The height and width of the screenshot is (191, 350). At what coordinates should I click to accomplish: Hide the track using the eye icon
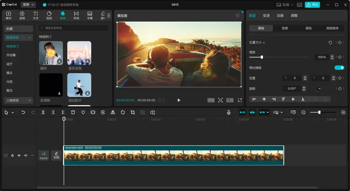click(x=19, y=155)
